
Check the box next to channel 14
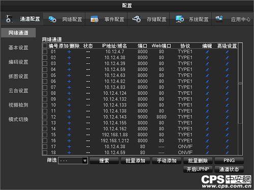[x=45, y=129]
